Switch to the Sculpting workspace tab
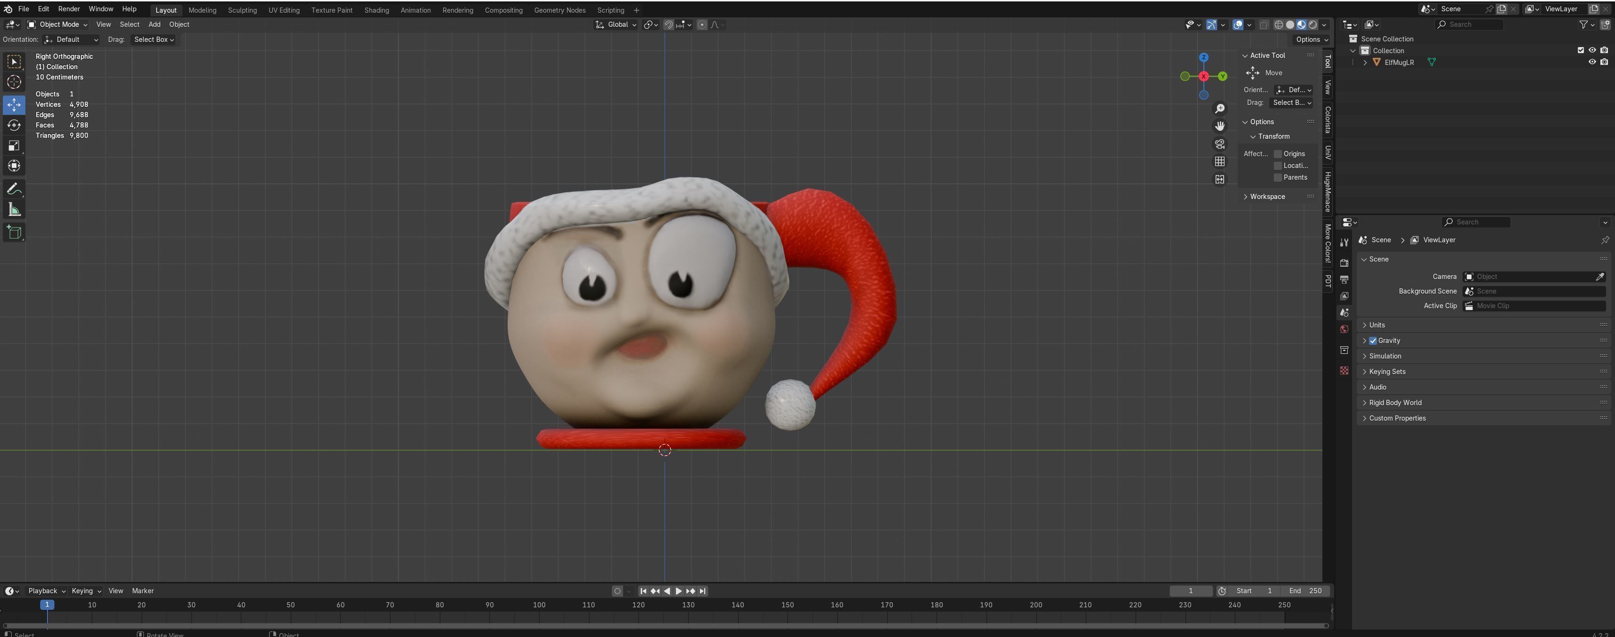Screen dimensions: 1615x637 (242, 10)
